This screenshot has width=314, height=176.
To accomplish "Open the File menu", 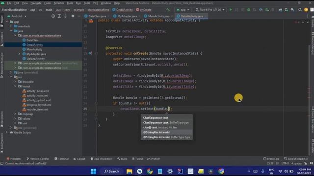I will 9,3.
